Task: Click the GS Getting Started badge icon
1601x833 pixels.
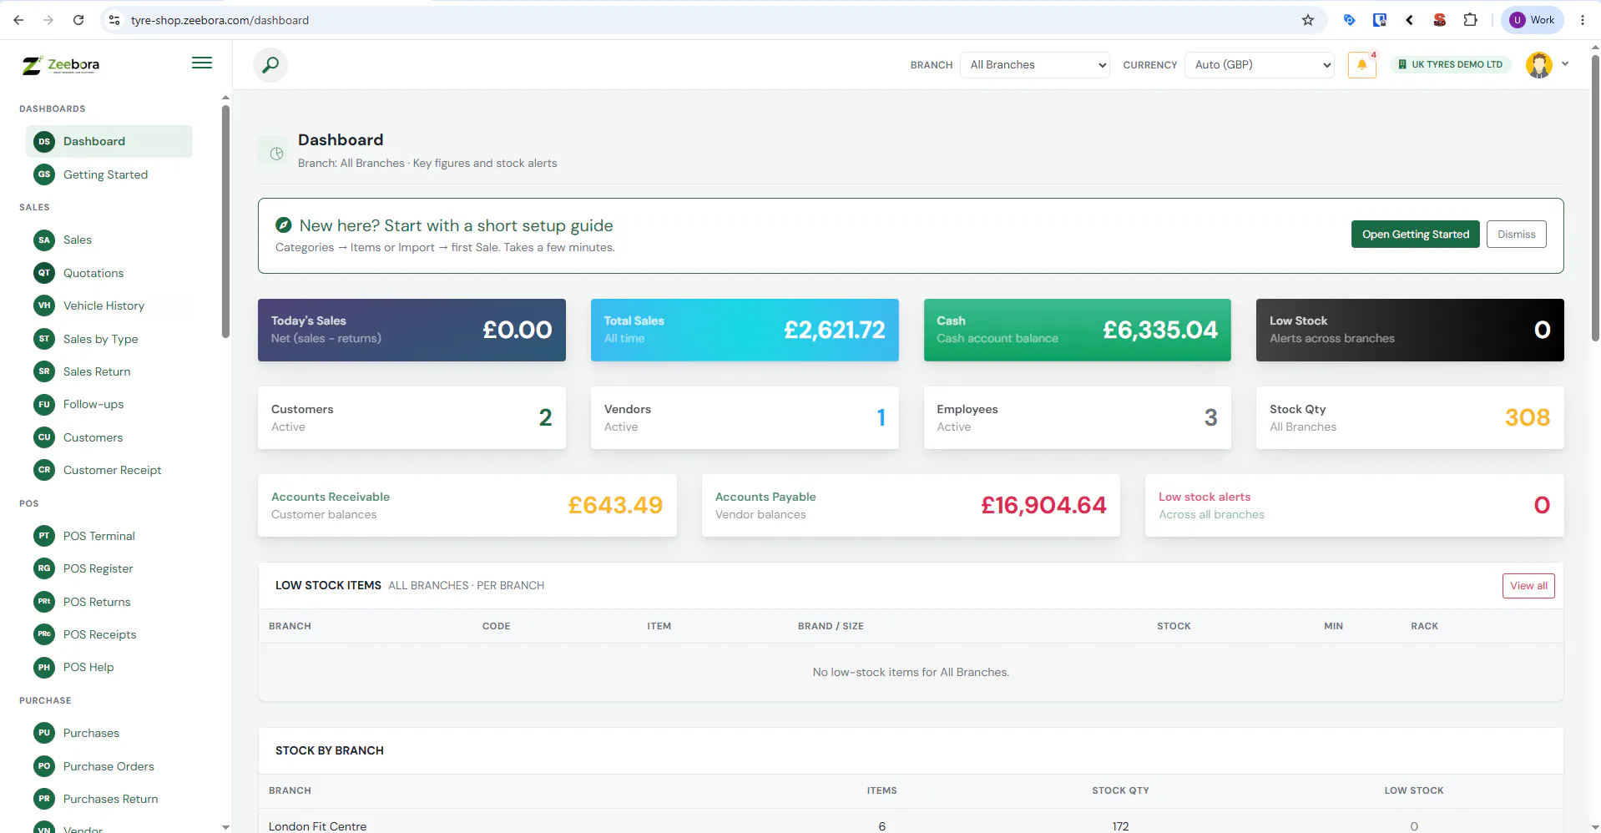Action: pyautogui.click(x=44, y=174)
